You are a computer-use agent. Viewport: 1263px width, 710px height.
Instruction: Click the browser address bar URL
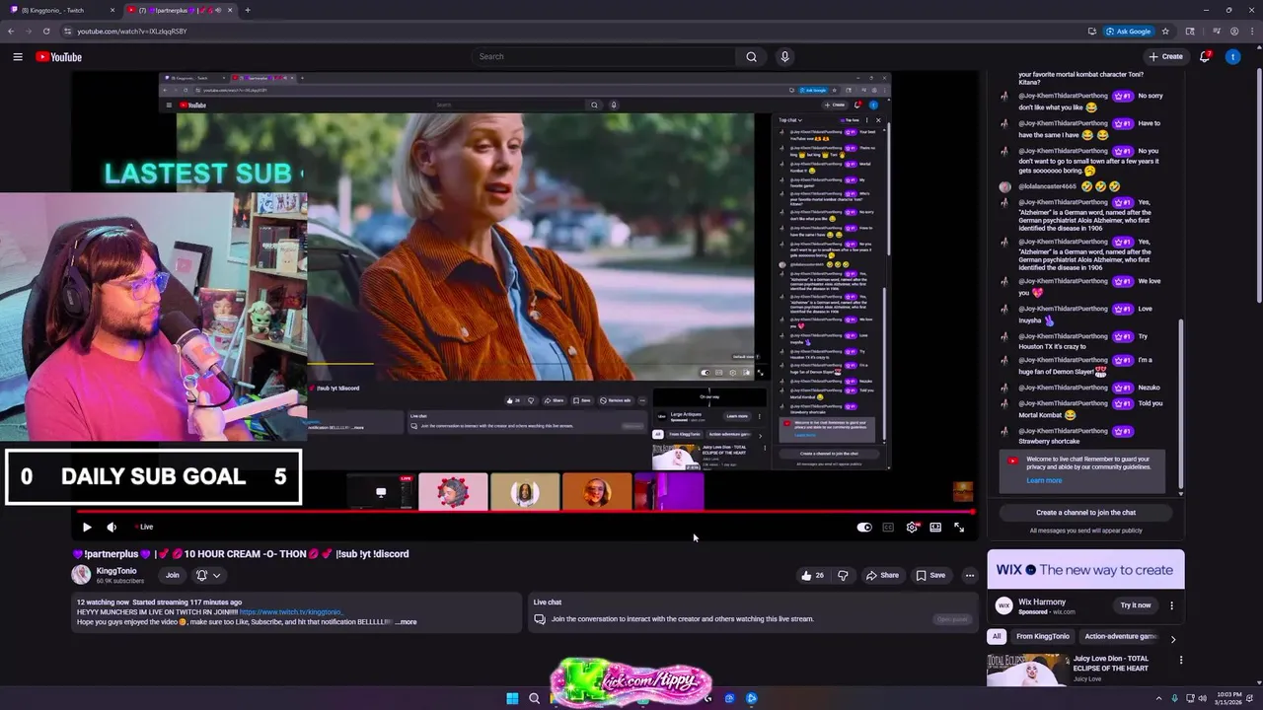coord(132,32)
